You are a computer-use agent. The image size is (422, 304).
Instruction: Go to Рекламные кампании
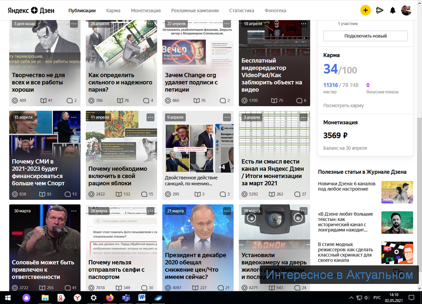(194, 11)
